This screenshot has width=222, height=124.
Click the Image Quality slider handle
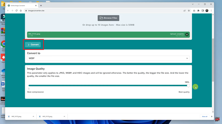[189, 85]
